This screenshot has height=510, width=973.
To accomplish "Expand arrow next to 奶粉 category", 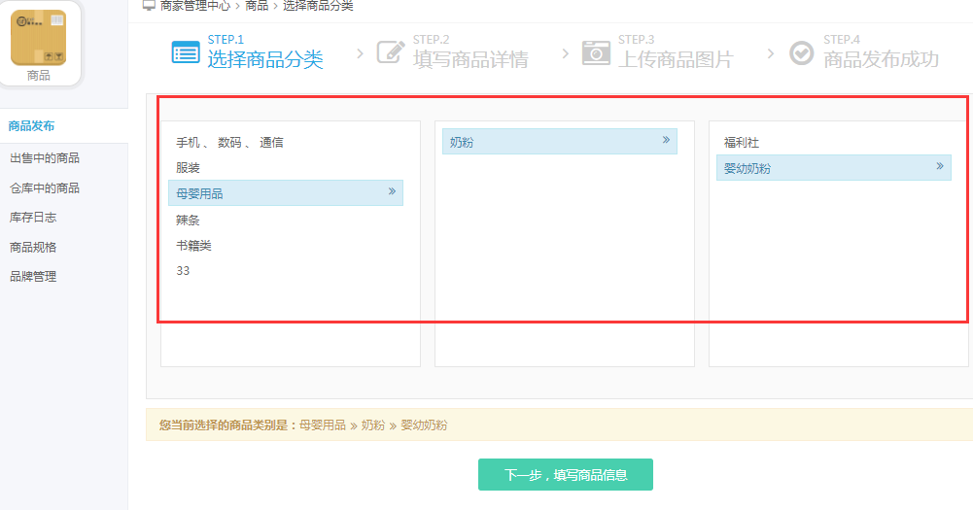I will tap(666, 141).
